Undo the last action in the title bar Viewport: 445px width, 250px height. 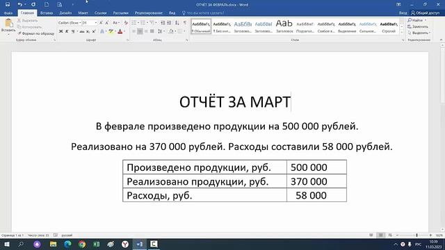click(x=19, y=5)
